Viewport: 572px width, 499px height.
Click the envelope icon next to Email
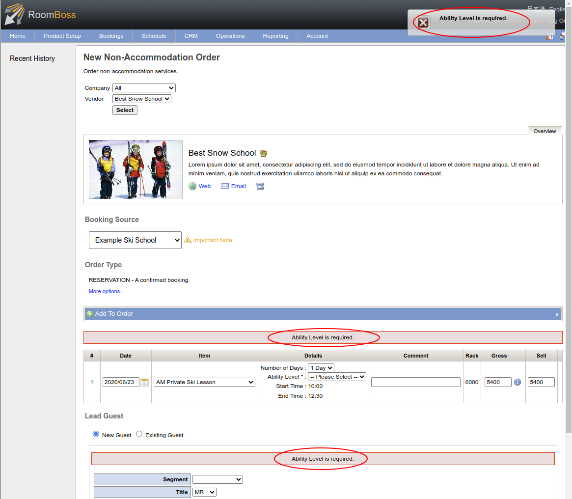coord(225,186)
